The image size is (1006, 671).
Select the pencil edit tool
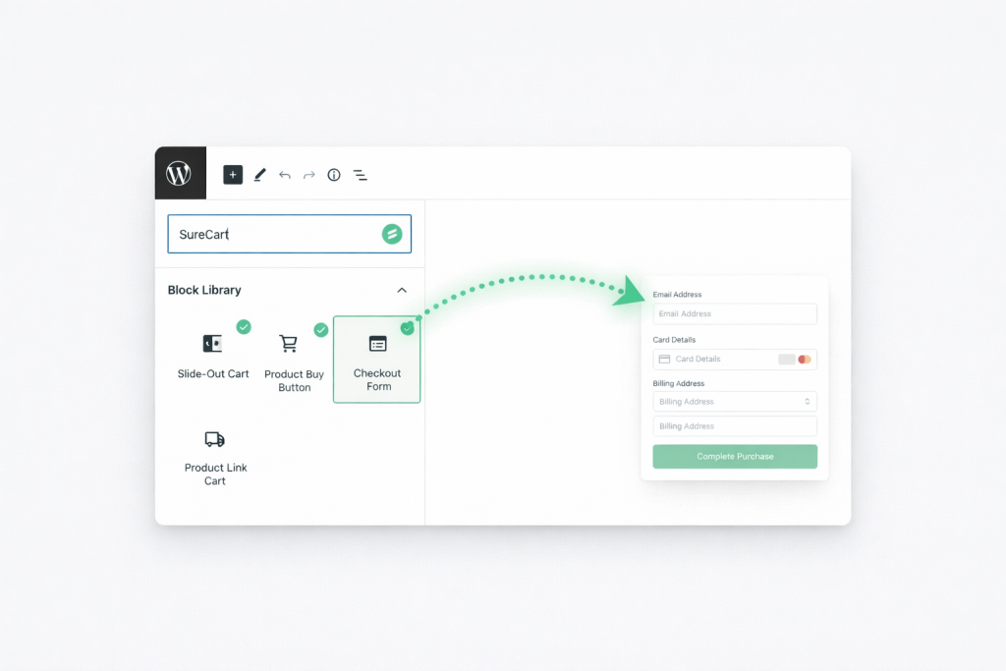[x=259, y=175]
